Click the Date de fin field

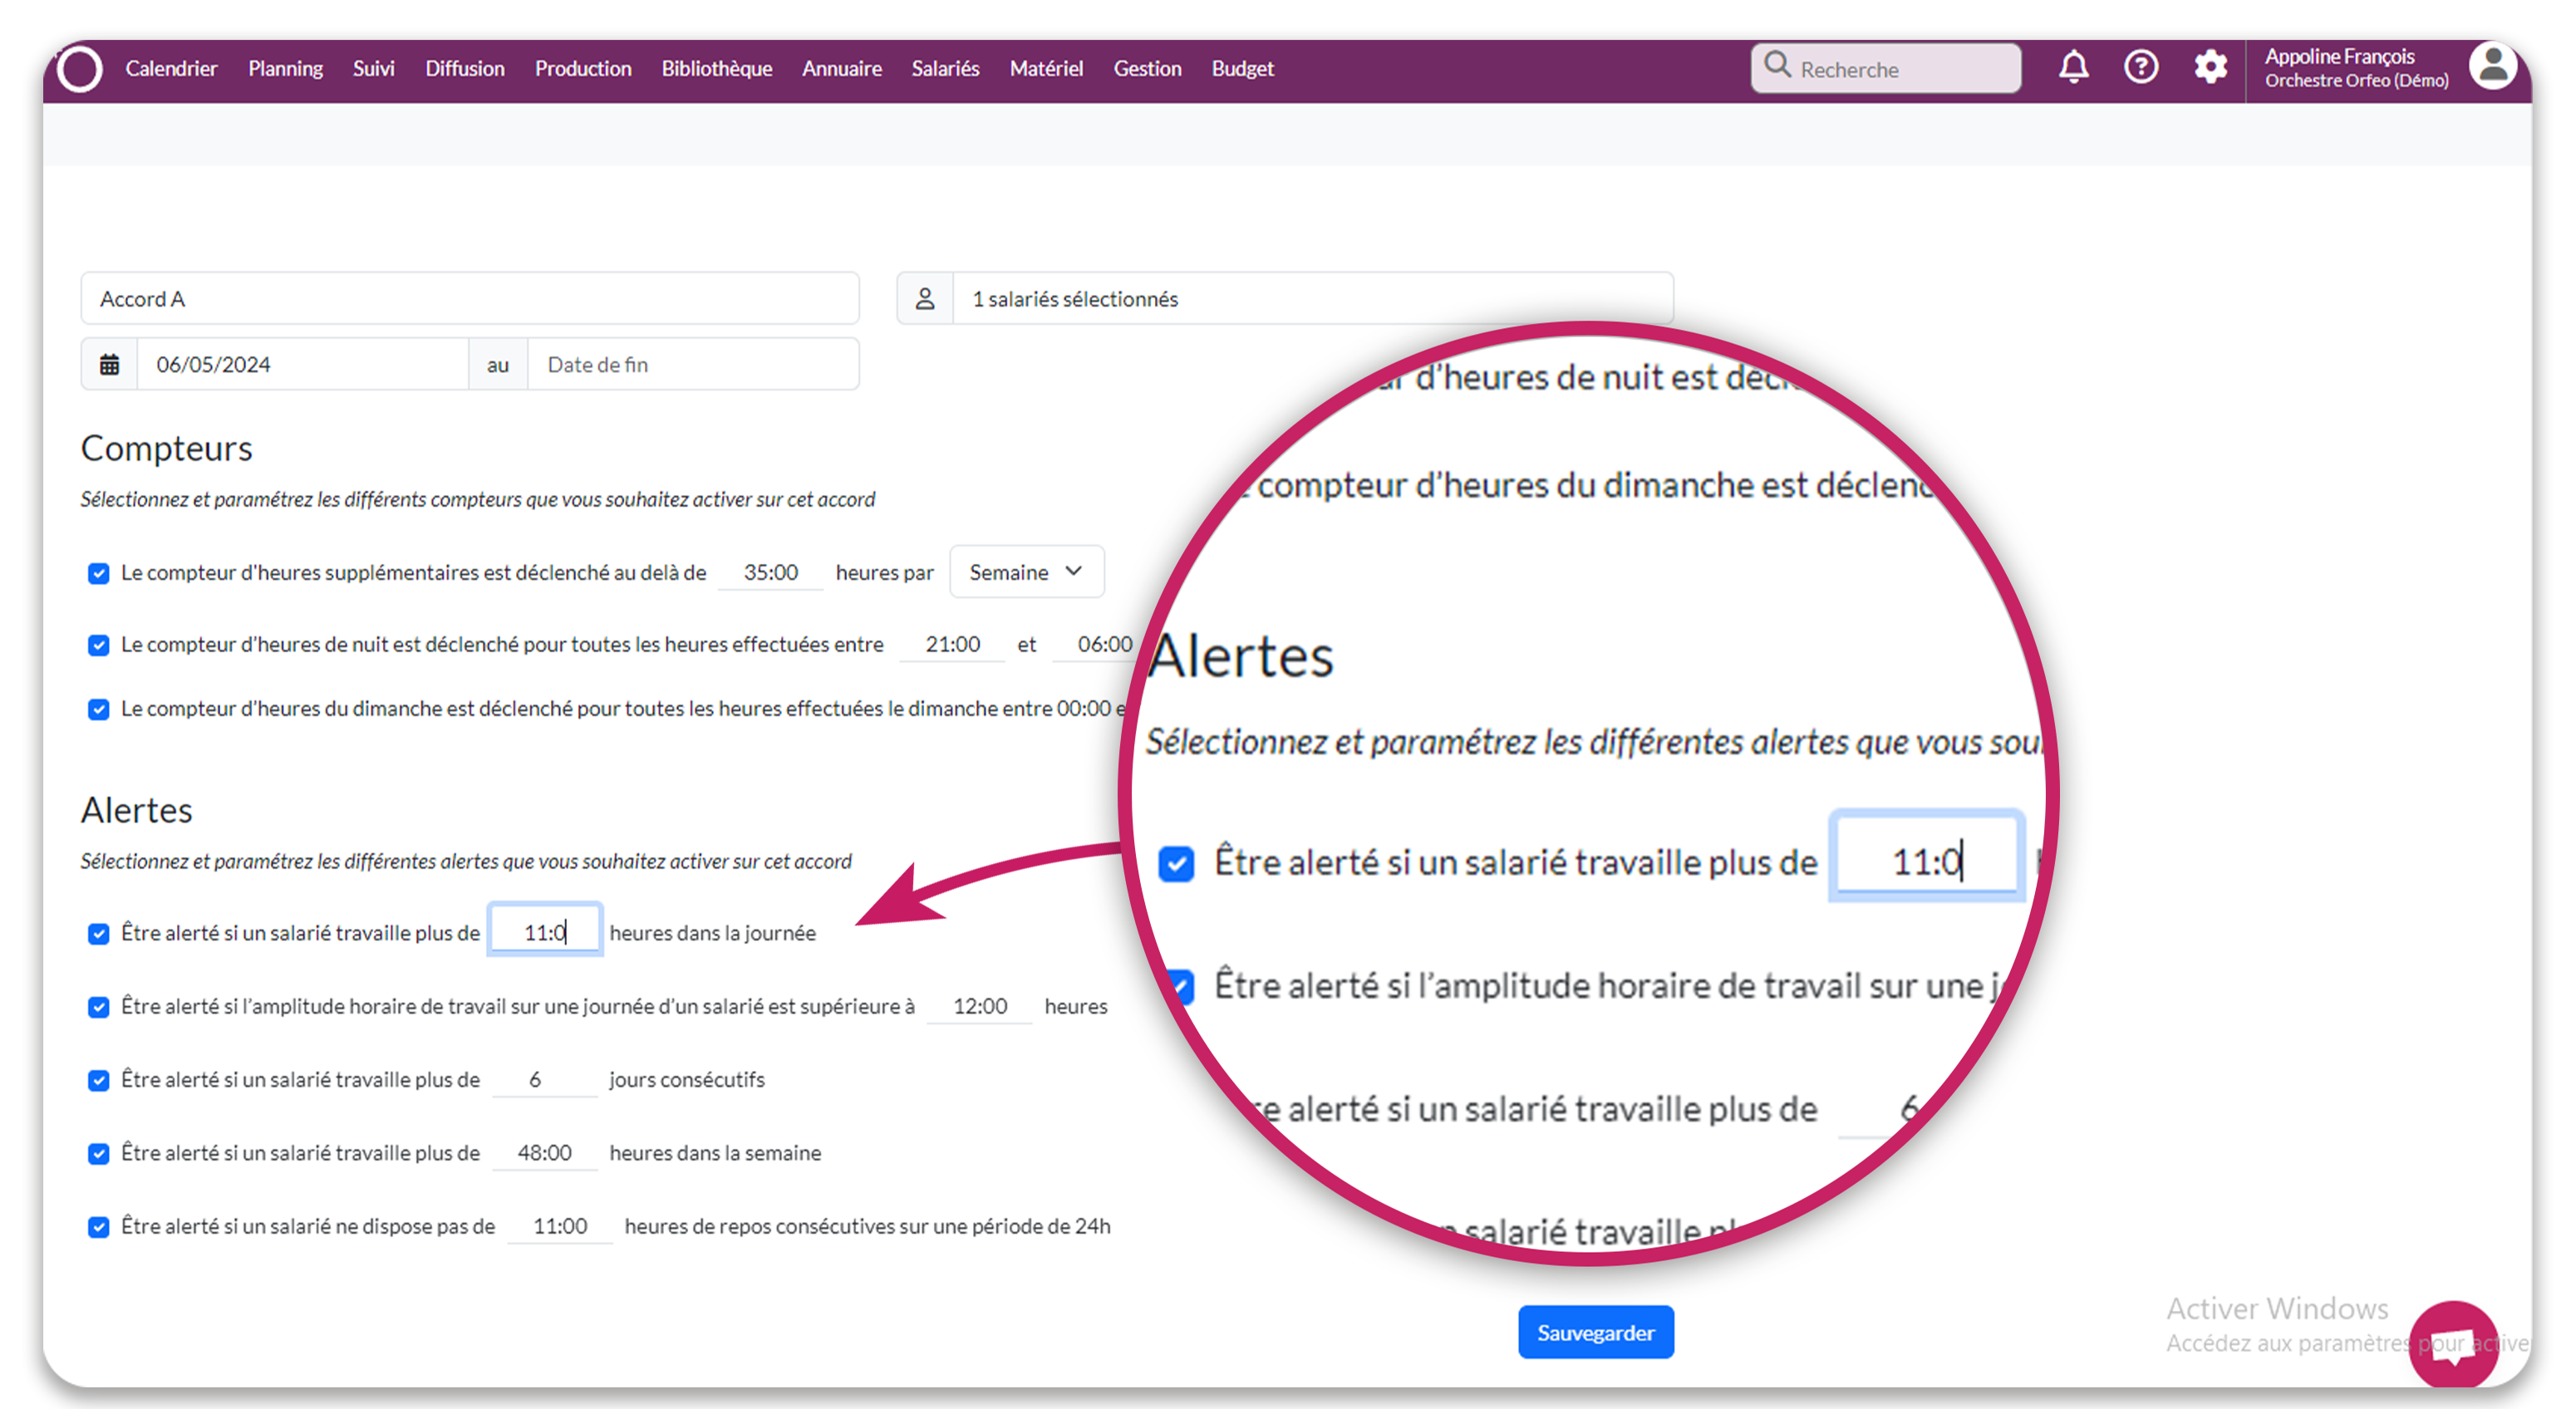pos(693,365)
